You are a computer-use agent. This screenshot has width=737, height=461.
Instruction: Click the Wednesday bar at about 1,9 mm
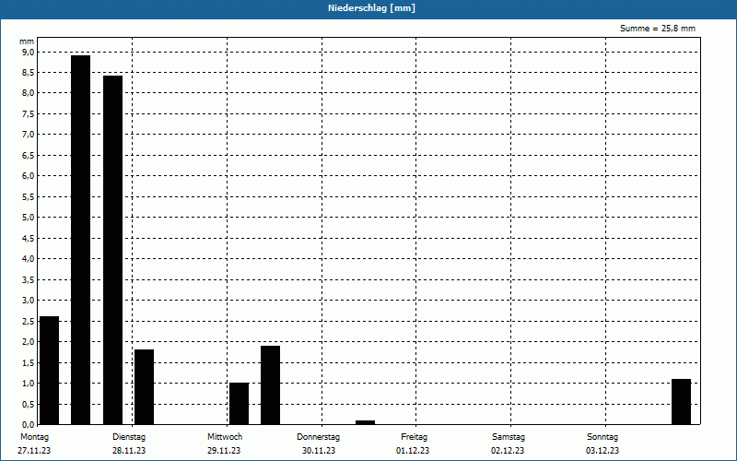tap(270, 385)
